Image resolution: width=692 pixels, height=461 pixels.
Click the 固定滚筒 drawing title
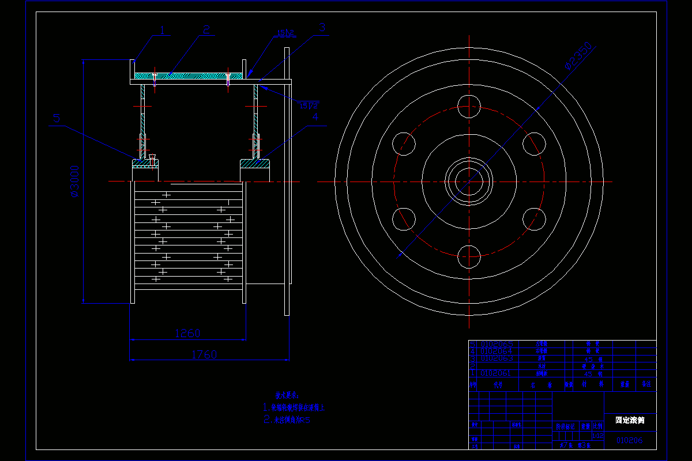pyautogui.click(x=630, y=420)
